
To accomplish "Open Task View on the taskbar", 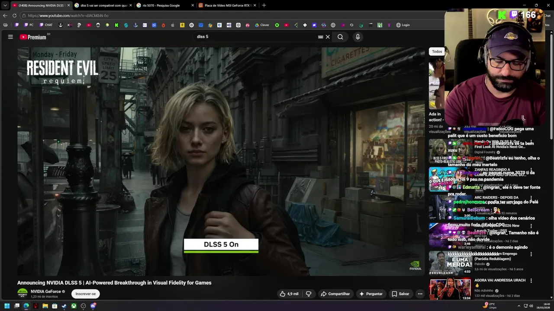I will pos(16,306).
